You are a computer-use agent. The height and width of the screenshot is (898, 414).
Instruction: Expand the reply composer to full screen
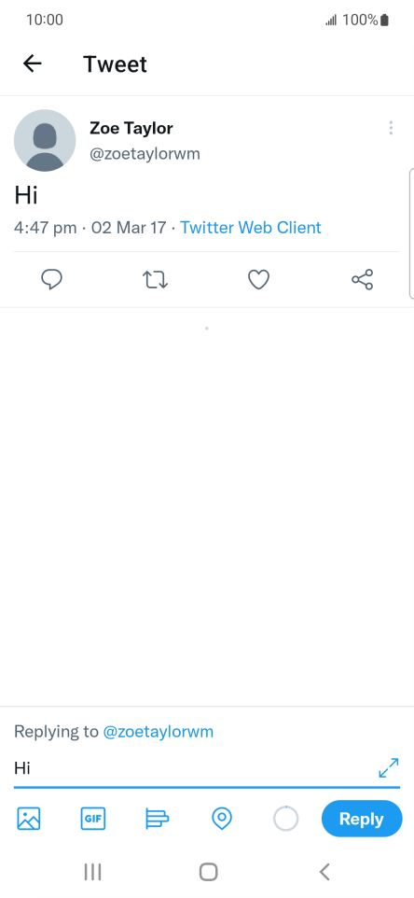pyautogui.click(x=389, y=768)
